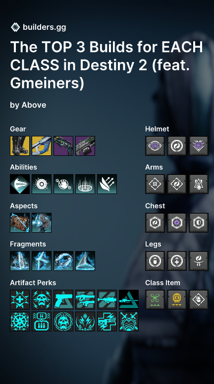Click the pistol artifact perk icon
214x384 pixels.
pos(63,300)
